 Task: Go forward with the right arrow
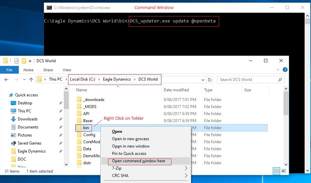tap(16, 80)
